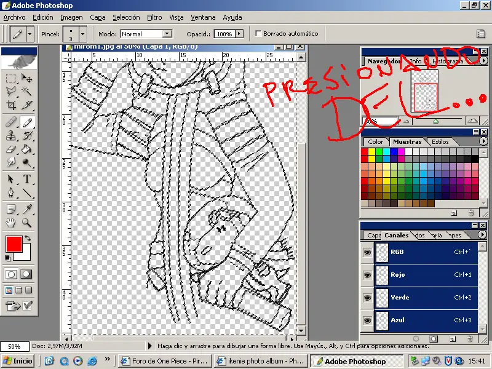This screenshot has height=369, width=492.
Task: Select the Rectangular Marquee tool
Action: pos(11,78)
